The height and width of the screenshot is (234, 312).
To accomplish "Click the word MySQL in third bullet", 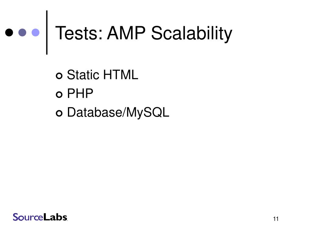I will click(148, 113).
